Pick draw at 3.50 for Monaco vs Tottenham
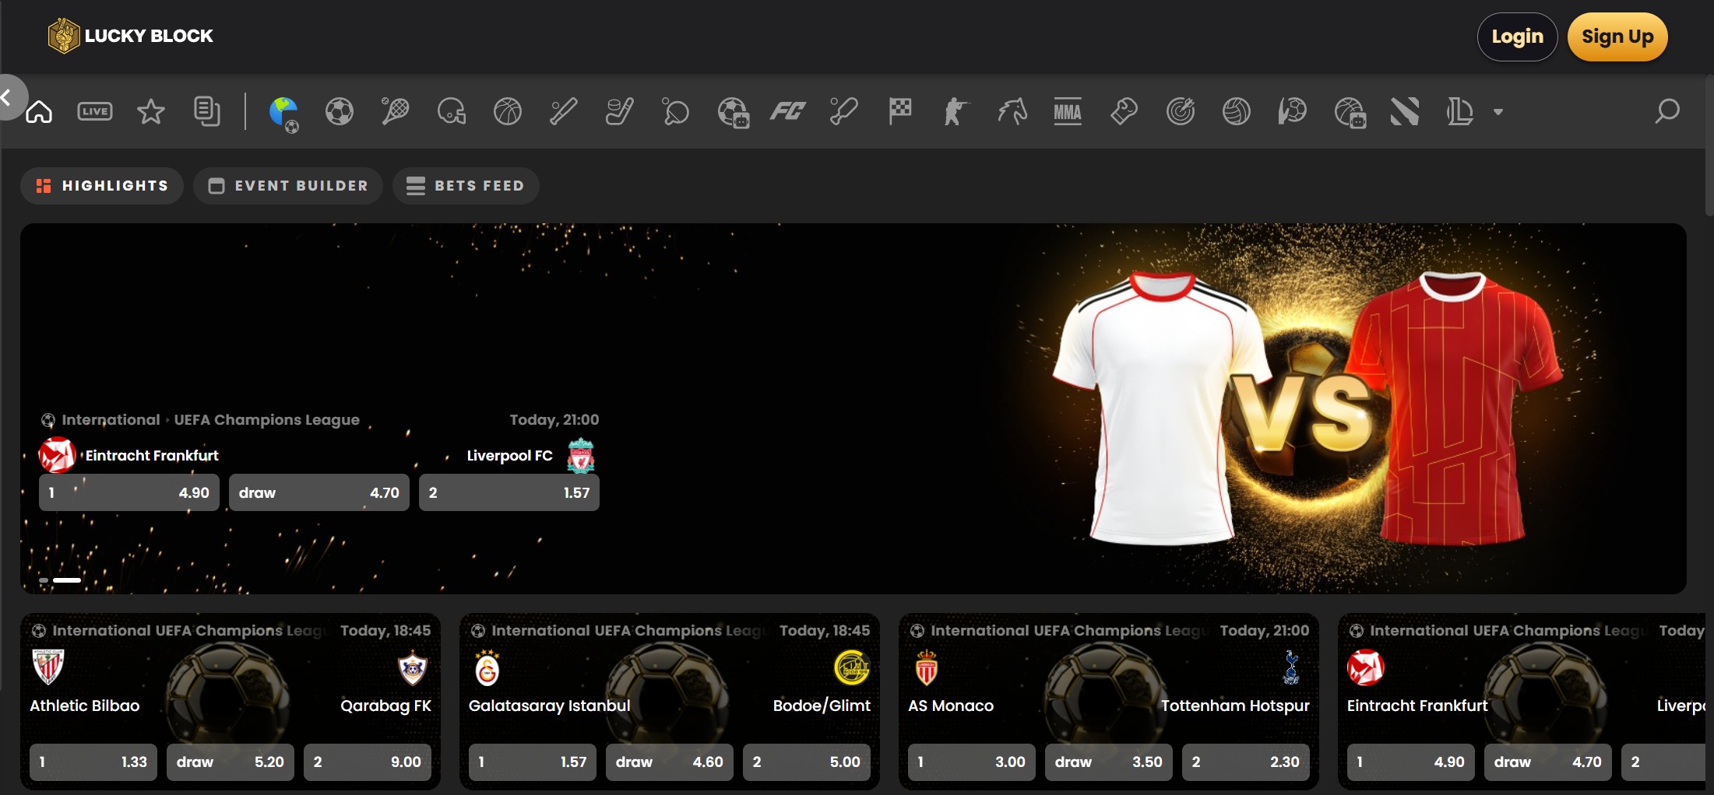 [x=1108, y=762]
